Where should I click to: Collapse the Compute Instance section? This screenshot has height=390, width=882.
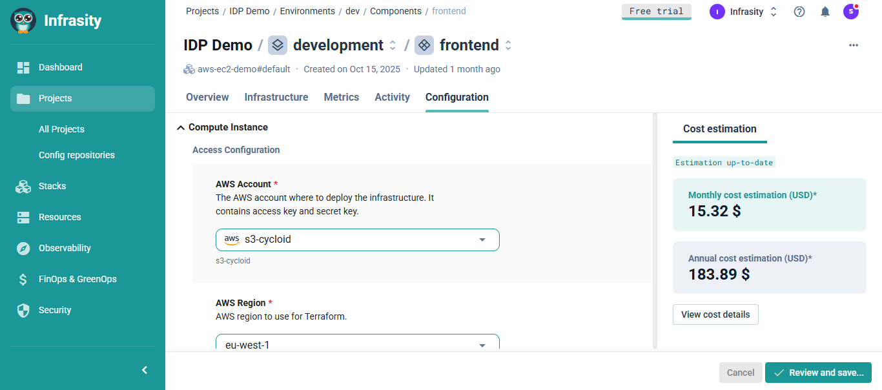[181, 128]
